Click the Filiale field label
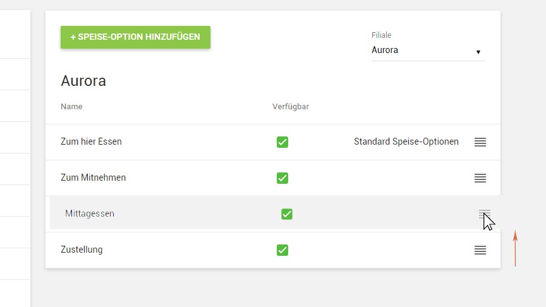Image resolution: width=546 pixels, height=307 pixels. [x=382, y=35]
